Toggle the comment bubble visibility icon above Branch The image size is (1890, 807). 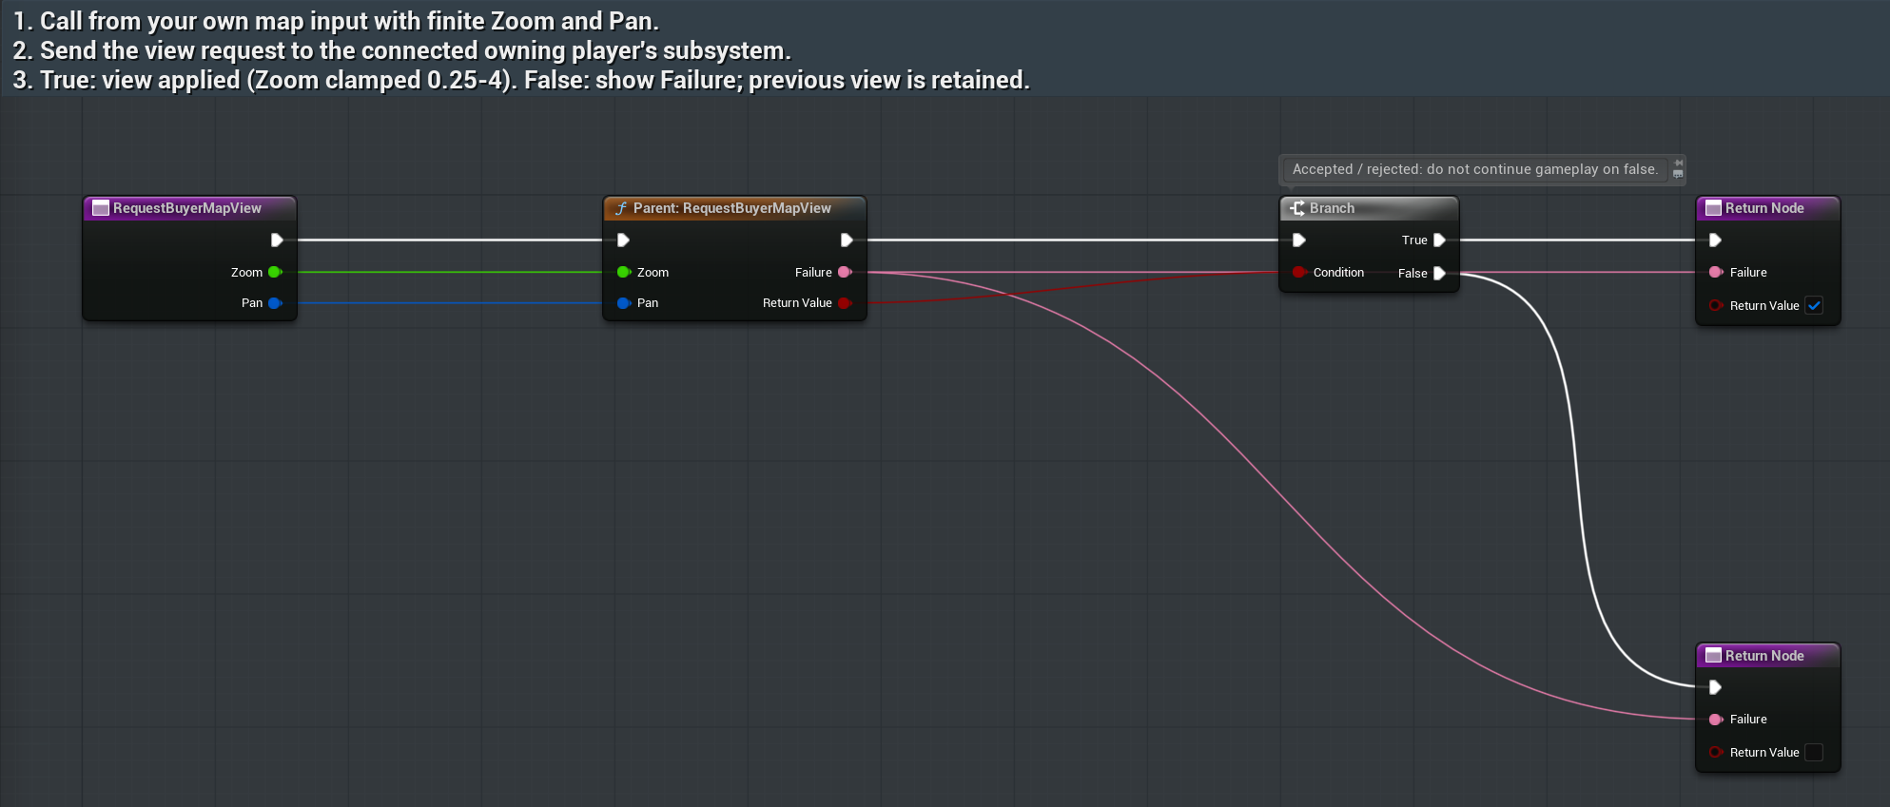[1679, 174]
